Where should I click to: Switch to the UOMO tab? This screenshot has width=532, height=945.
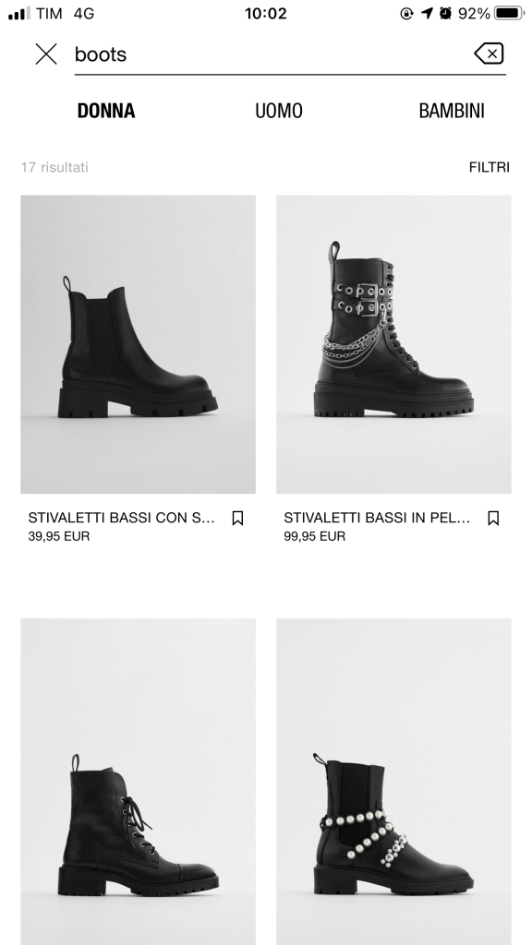(x=279, y=111)
